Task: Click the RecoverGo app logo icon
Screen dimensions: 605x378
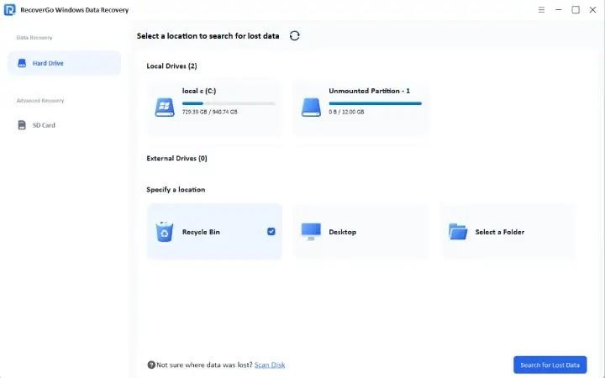Action: 9,9
